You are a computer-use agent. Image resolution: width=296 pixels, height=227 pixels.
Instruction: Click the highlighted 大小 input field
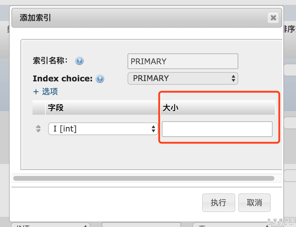[x=217, y=129]
